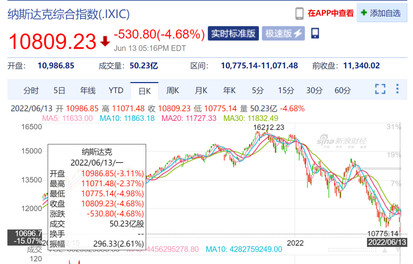Image resolution: width=413 pixels, height=264 pixels.
Task: Click the lightning bolt icon on 极速版 button
Action: pyautogui.click(x=298, y=34)
